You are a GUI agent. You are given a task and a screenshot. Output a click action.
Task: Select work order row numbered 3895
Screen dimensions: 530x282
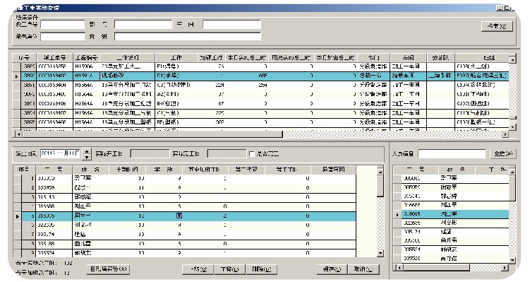(x=260, y=122)
